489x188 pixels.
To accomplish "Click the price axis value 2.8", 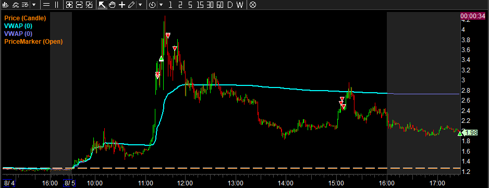I will (466, 91).
